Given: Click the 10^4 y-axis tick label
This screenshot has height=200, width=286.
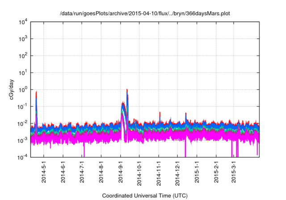Looking at the screenshot, I should (23, 22).
